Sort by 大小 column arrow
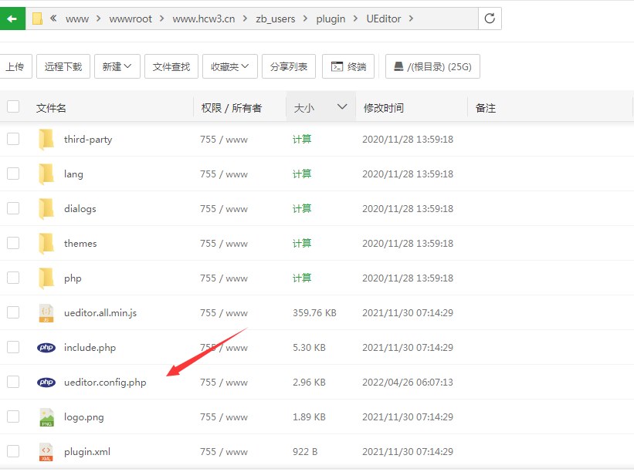Image resolution: width=634 pixels, height=472 pixels. [x=342, y=107]
